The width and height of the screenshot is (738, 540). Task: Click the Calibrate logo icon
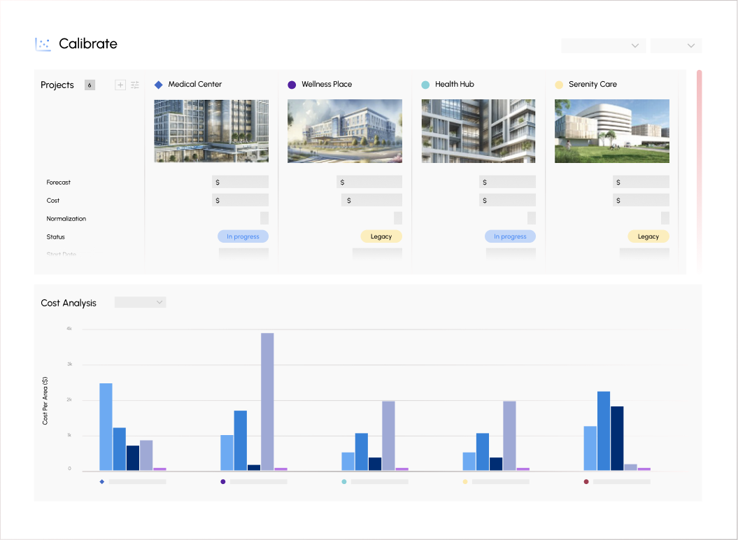43,44
